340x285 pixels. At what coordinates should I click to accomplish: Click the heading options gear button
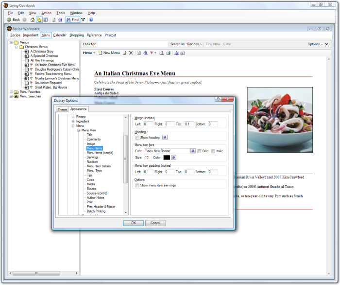[165, 138]
